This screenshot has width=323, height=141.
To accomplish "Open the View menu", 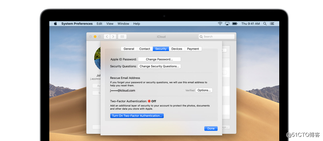I will (110, 23).
